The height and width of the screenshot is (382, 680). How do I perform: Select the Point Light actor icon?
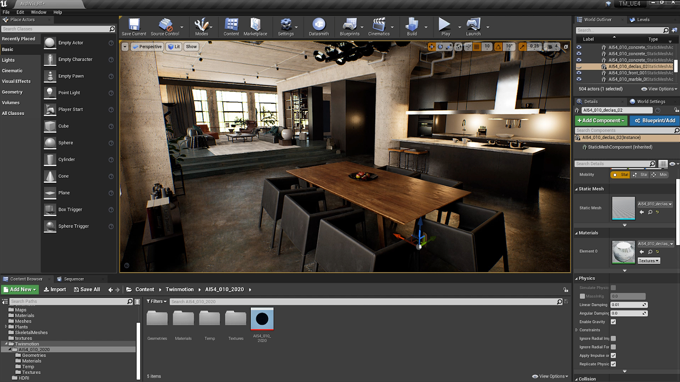coord(50,93)
